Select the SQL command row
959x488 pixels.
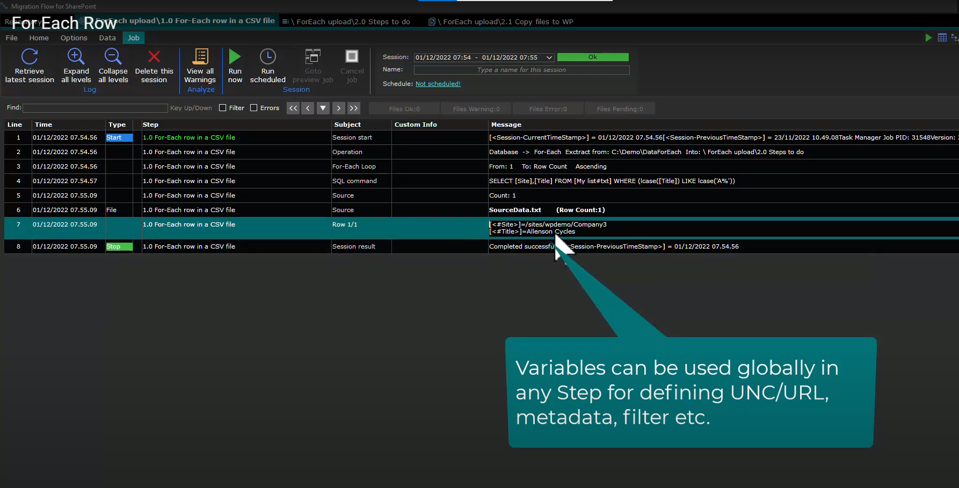tap(482, 181)
